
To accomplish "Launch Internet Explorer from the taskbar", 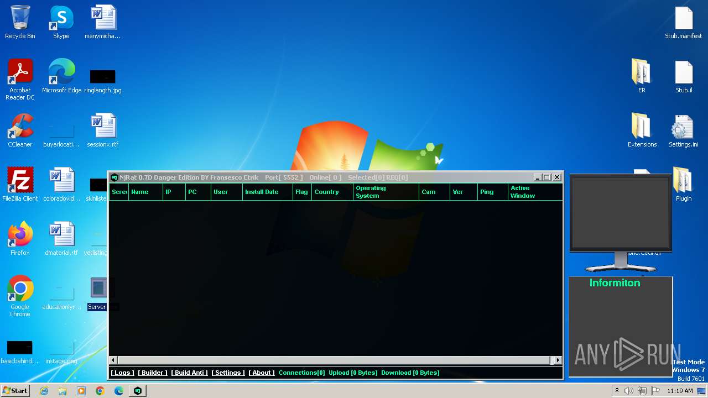I will (44, 391).
